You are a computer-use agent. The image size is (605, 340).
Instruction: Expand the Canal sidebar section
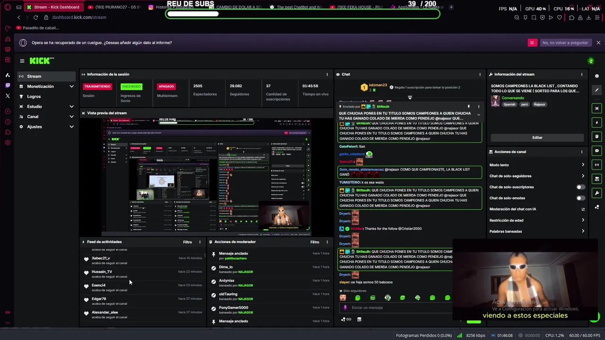coord(71,117)
